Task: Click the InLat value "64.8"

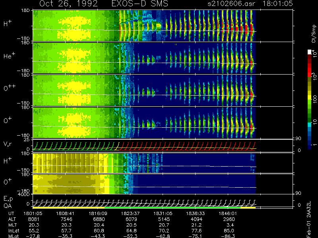Action: [132, 230]
